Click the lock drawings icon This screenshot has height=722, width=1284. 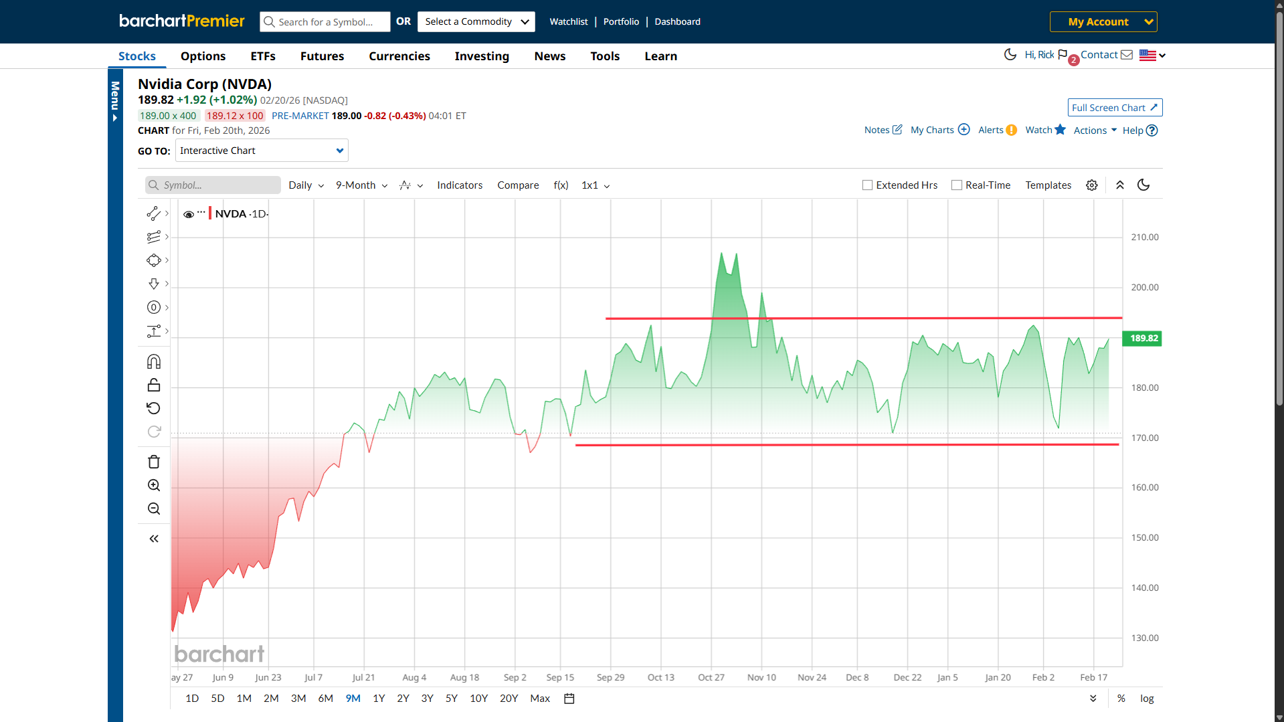(153, 385)
